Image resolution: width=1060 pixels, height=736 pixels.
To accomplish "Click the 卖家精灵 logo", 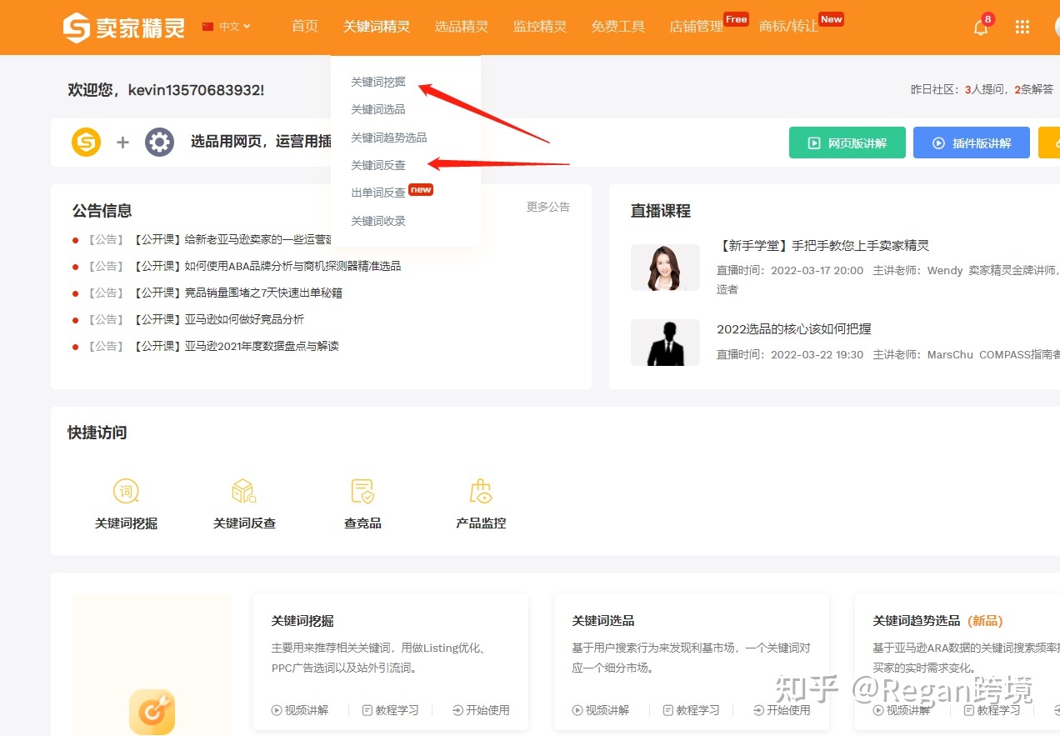I will (x=123, y=28).
